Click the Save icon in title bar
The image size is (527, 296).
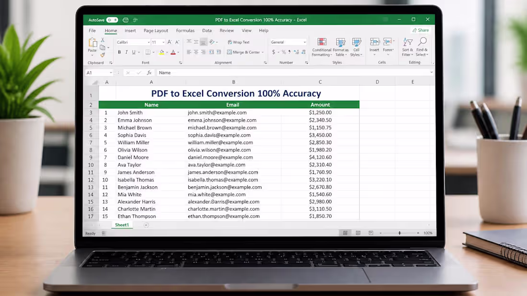126,20
